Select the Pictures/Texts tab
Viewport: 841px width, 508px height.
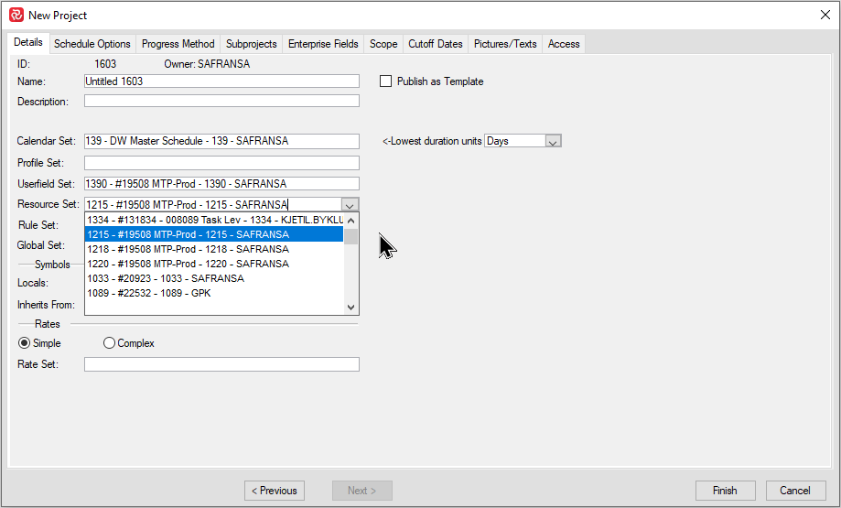pos(505,44)
